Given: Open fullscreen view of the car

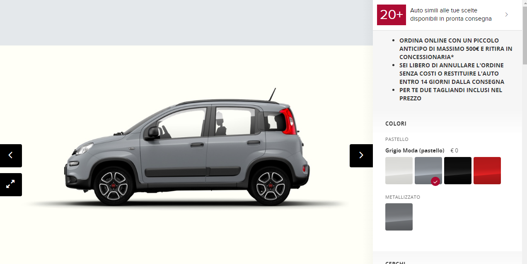Looking at the screenshot, I should (x=11, y=185).
